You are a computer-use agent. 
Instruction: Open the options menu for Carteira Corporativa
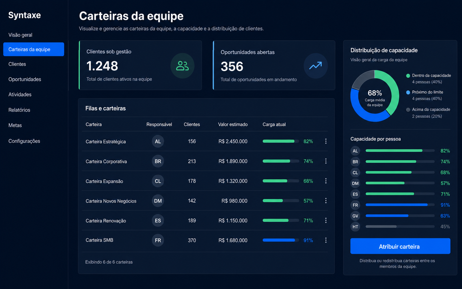[x=326, y=161]
